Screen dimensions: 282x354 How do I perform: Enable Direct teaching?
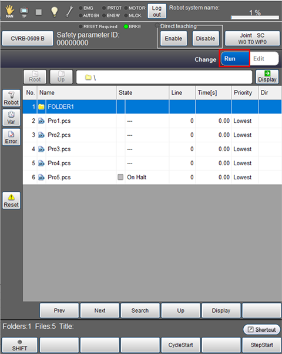coord(173,38)
